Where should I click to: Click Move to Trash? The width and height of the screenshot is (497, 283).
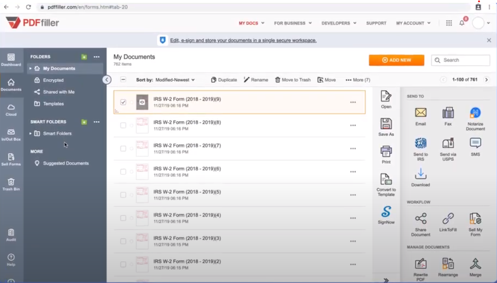293,80
